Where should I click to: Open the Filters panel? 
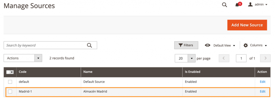point(186,45)
